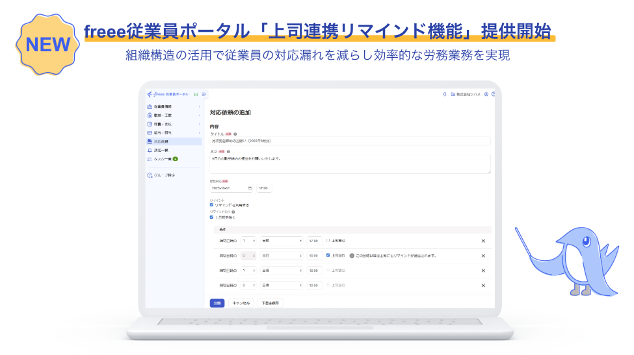
Task: Click the blue 公開 publish button
Action: tap(217, 303)
